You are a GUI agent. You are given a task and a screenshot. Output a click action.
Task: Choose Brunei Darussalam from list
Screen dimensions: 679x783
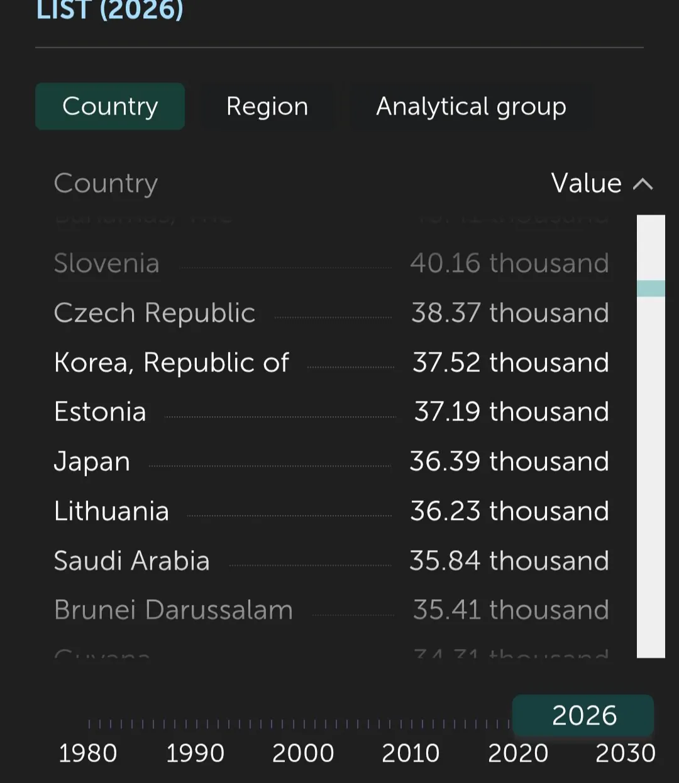coord(174,610)
